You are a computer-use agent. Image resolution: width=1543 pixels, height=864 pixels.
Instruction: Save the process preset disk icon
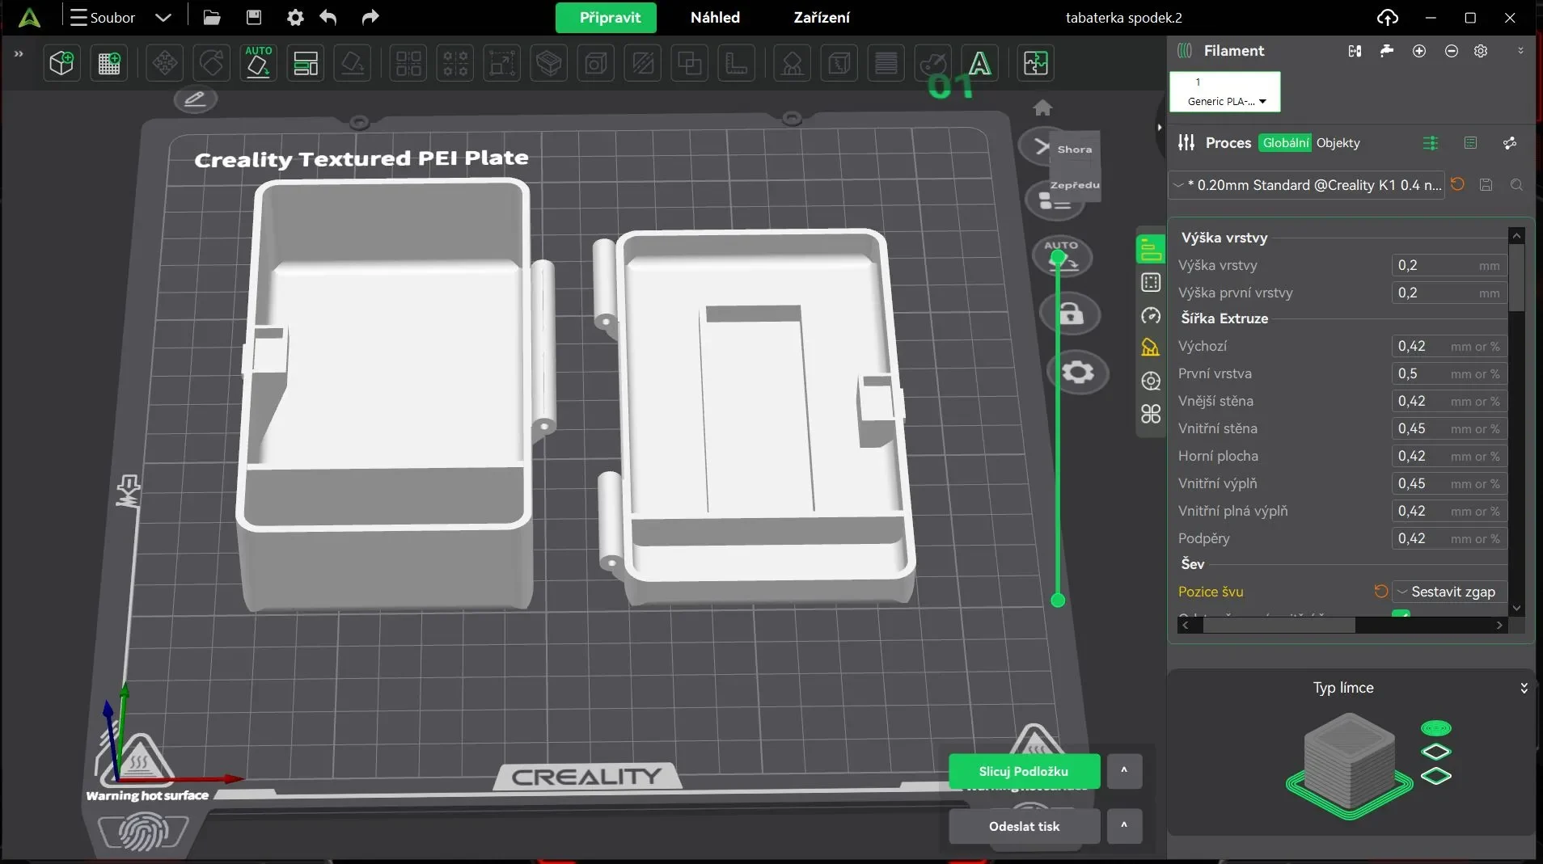(1486, 185)
